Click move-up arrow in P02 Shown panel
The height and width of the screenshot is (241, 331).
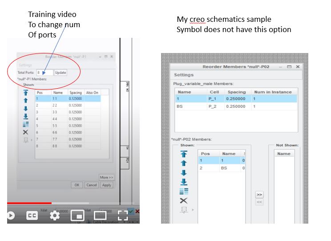[x=184, y=163]
